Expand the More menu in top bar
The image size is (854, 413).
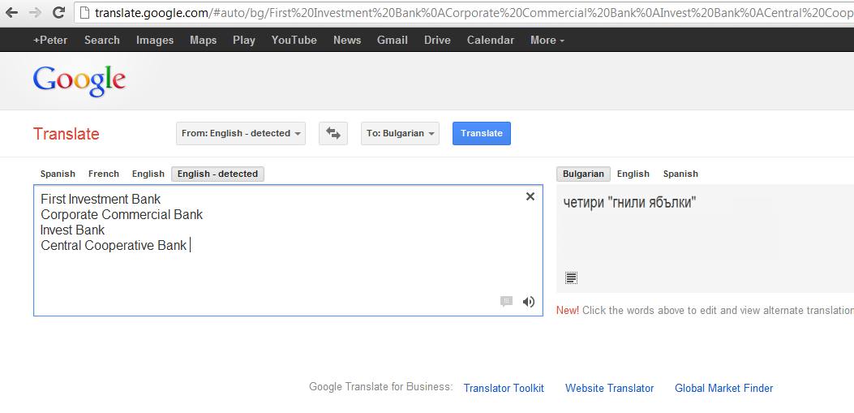(x=547, y=40)
